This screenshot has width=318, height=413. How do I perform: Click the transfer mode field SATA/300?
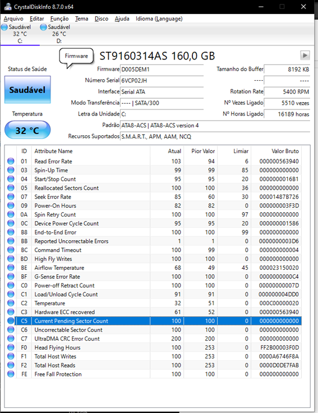pyautogui.click(x=162, y=103)
